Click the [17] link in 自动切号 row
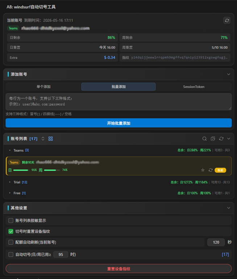 [x=225, y=255]
